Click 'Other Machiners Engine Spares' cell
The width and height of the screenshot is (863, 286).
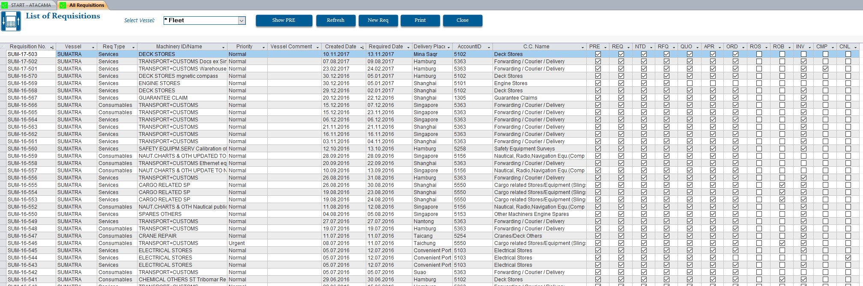tap(540, 214)
